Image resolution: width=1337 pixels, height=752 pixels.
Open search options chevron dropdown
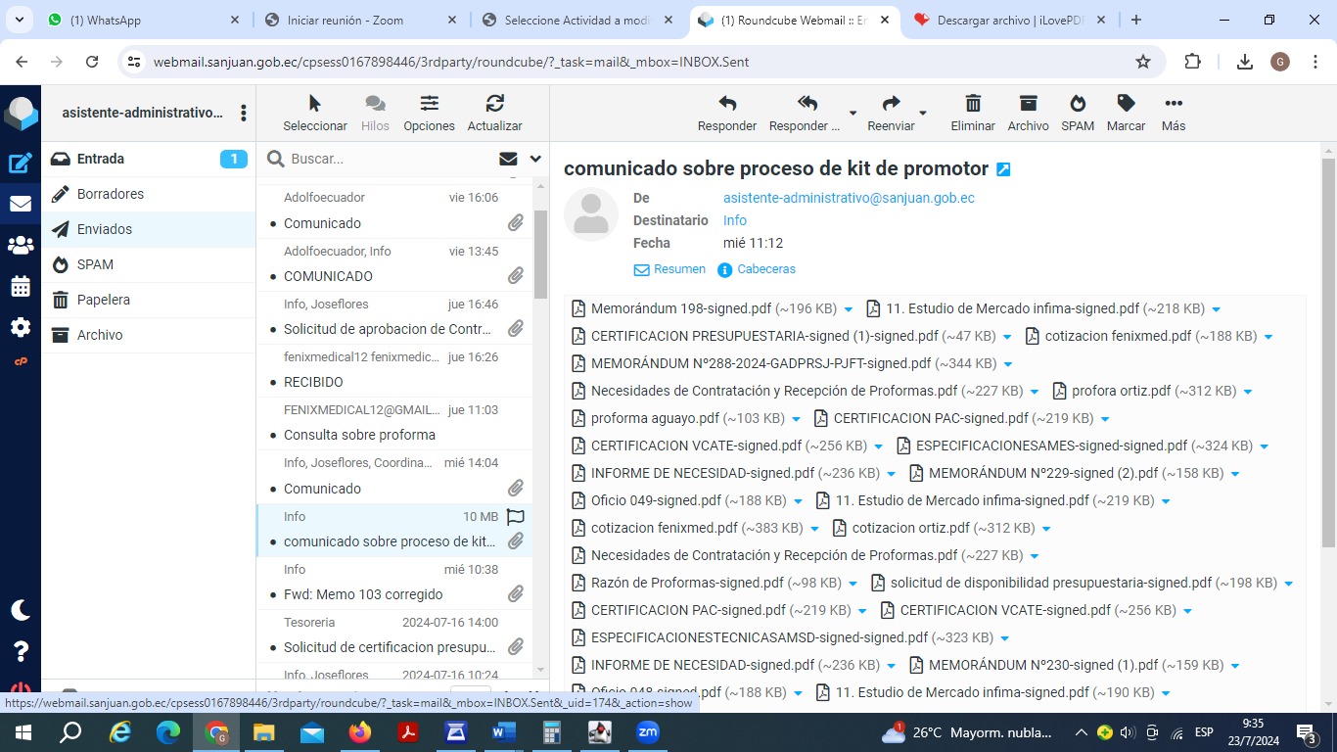point(535,159)
